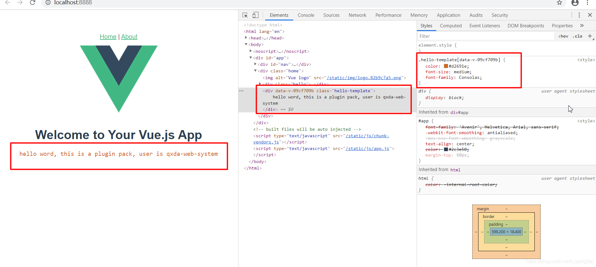The image size is (596, 267).
Task: Open the DevTools three-dot customize menu
Action: tap(579, 15)
